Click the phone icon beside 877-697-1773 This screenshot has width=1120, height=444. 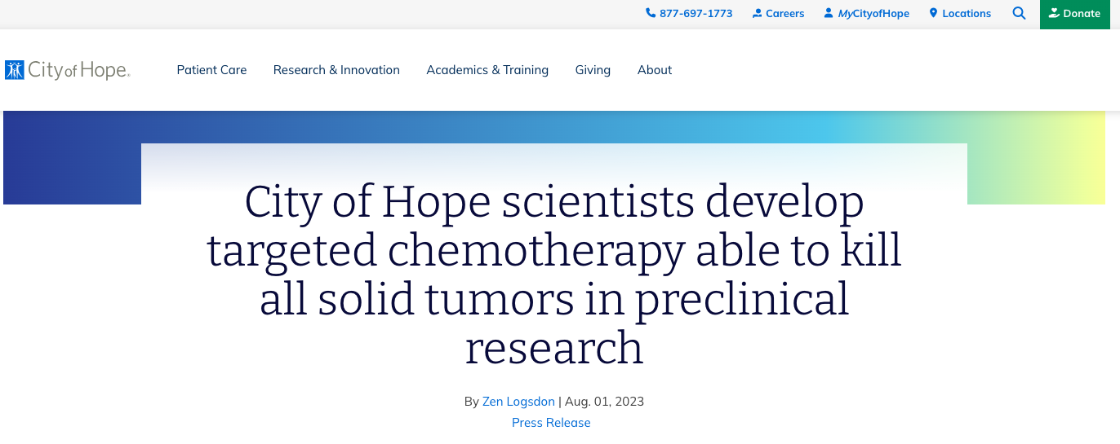(651, 13)
